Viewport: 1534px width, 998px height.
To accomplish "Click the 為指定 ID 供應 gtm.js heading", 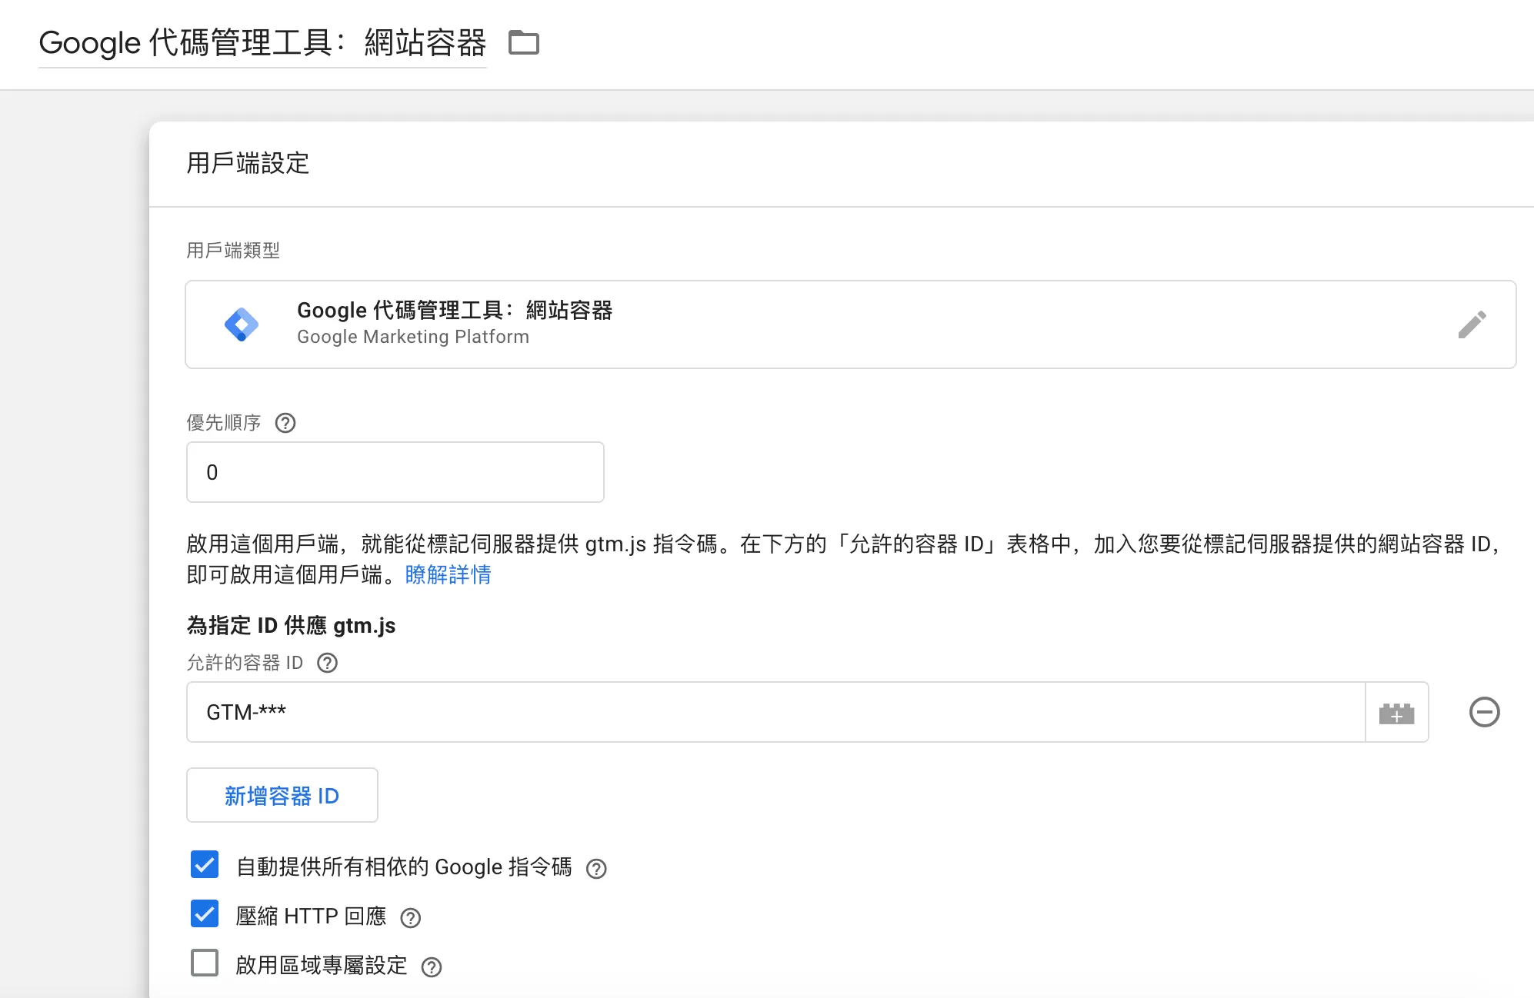I will click(291, 625).
